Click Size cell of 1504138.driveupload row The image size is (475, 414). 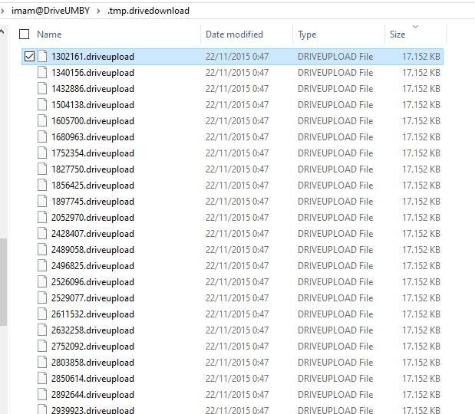point(421,105)
